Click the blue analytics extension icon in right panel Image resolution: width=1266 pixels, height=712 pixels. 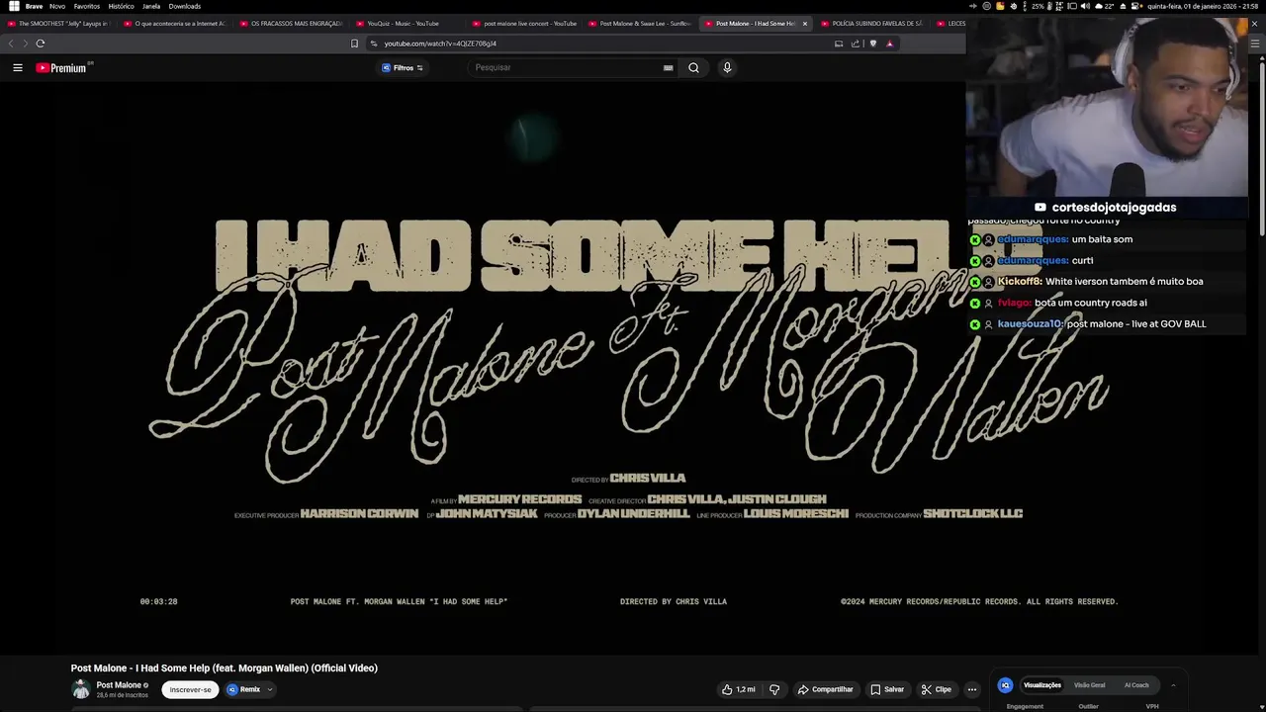coord(1005,685)
